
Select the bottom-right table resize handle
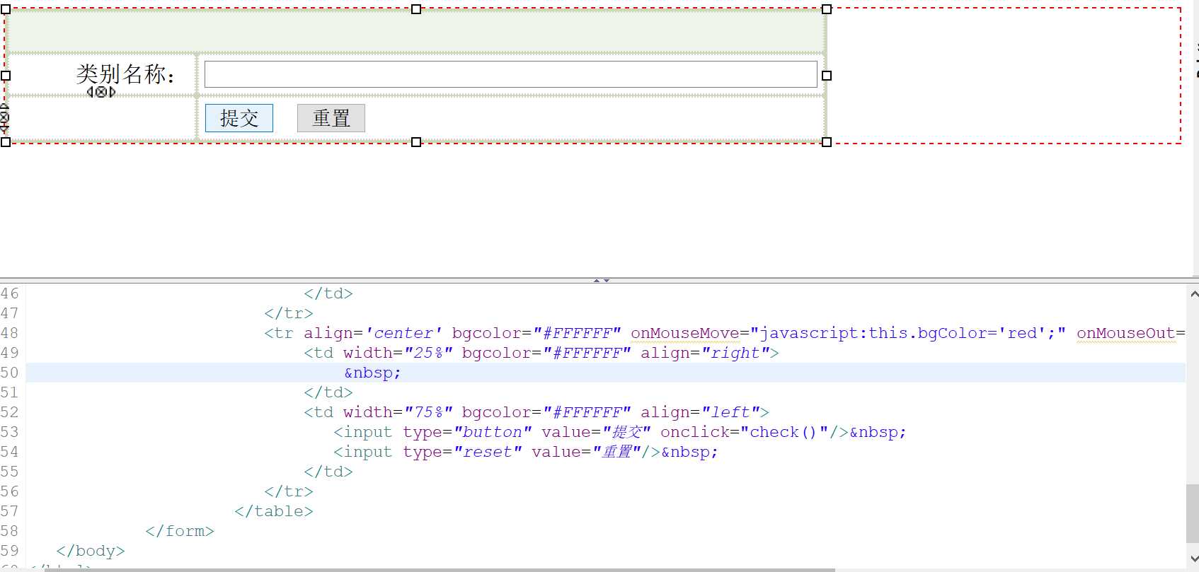click(827, 142)
